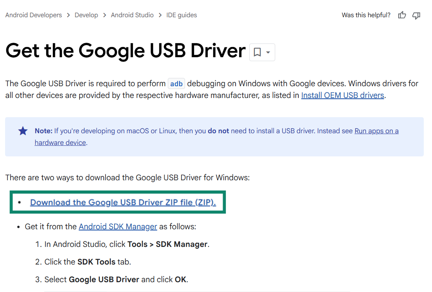432x292 pixels.
Task: Click the blue star icon in the note box
Action: (23, 131)
